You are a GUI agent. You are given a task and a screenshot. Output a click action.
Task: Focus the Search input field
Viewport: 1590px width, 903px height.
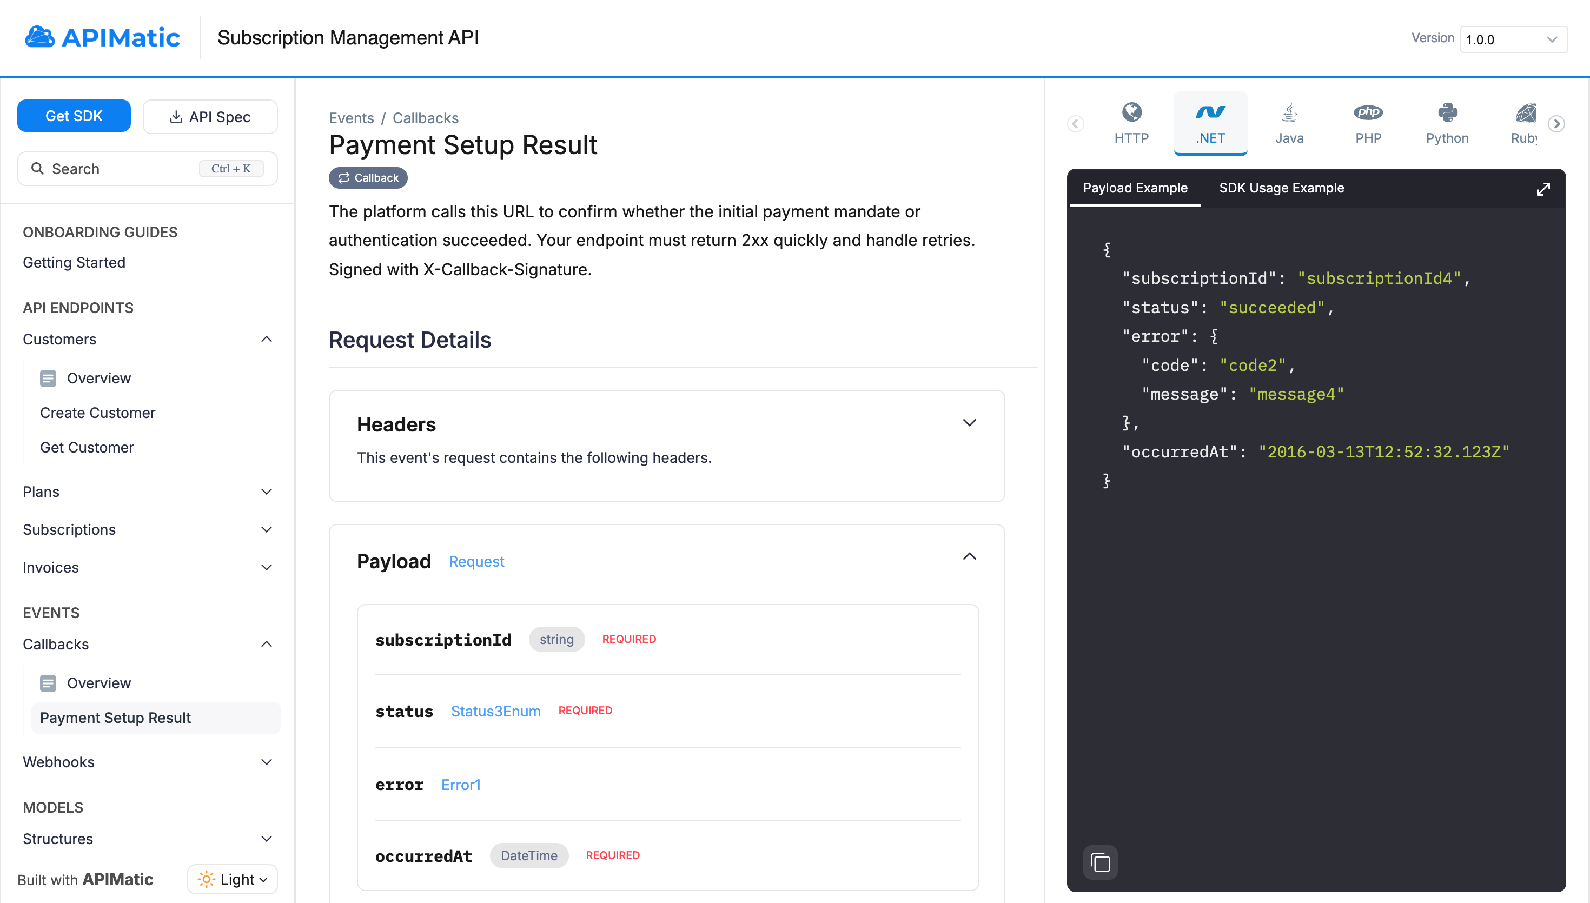click(x=124, y=169)
